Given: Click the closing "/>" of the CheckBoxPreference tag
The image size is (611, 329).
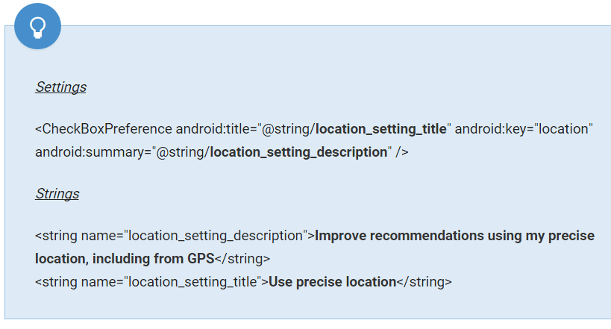Looking at the screenshot, I should [401, 152].
